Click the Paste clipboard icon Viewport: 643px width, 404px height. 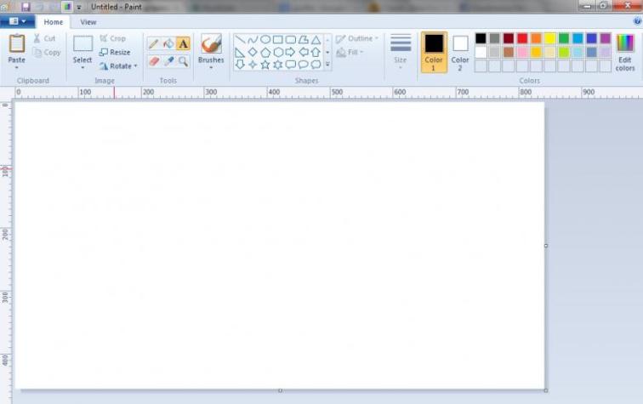tap(16, 43)
